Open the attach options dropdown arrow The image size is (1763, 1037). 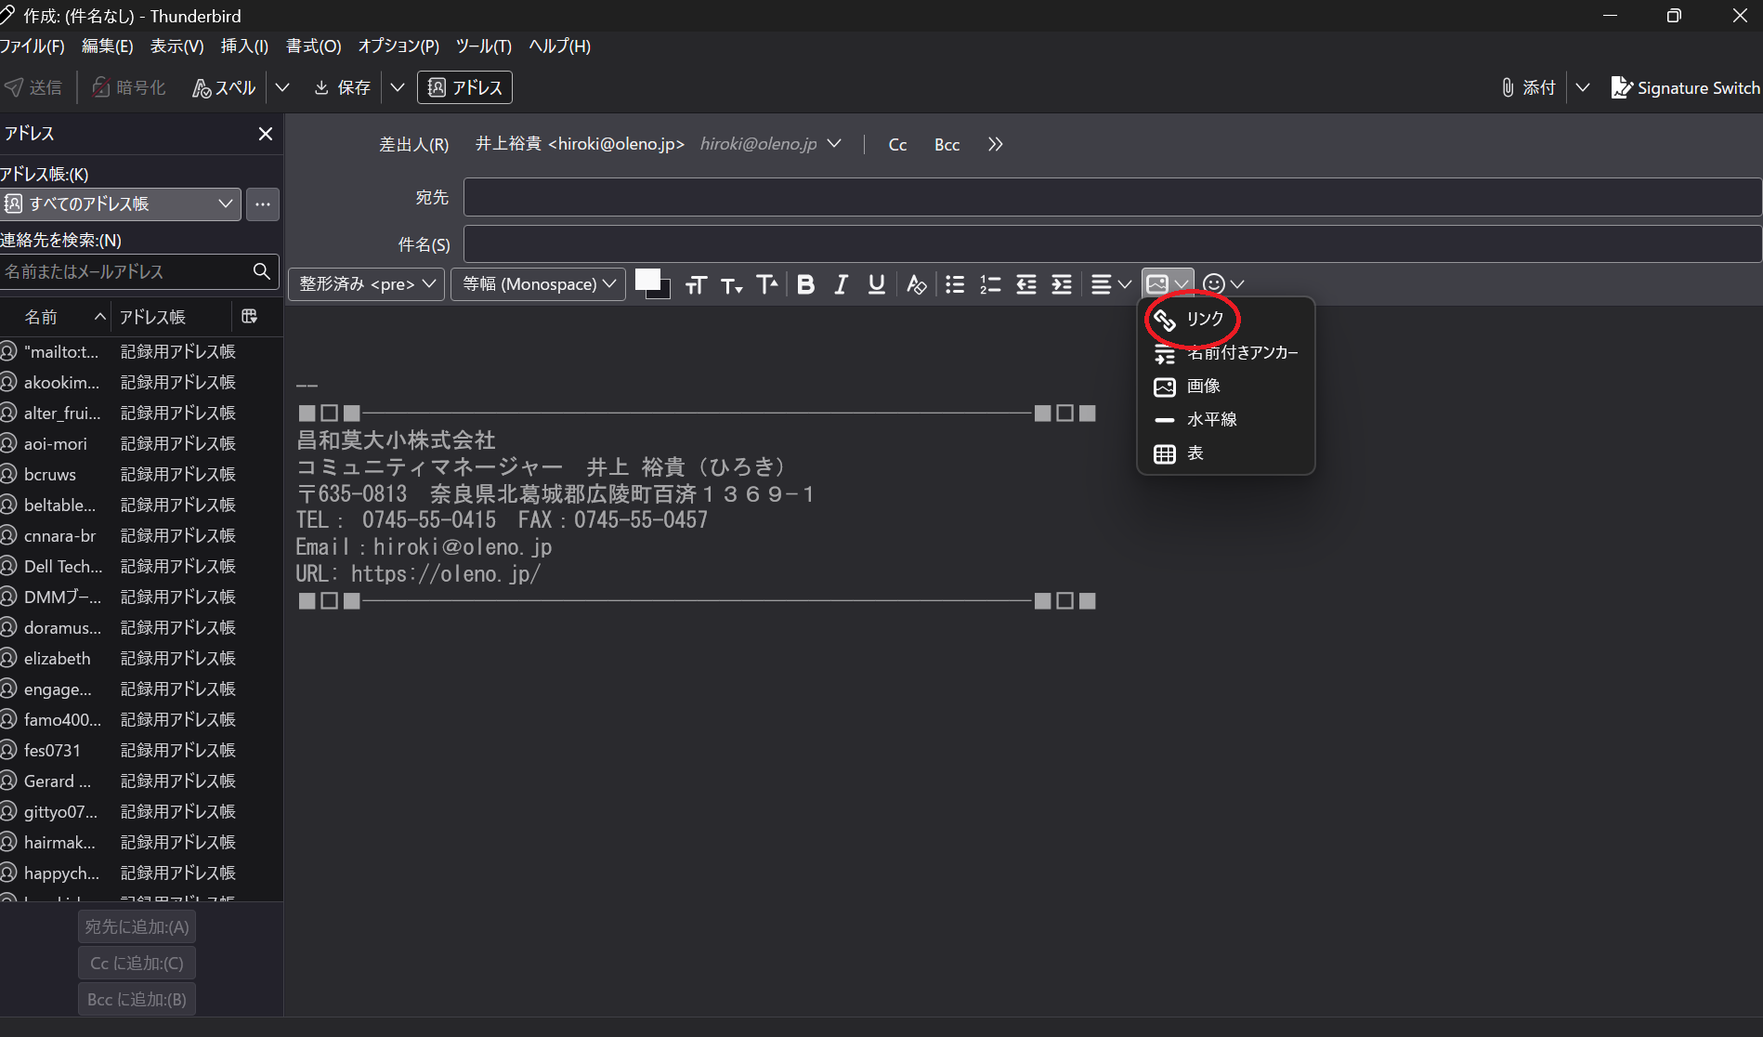pyautogui.click(x=1583, y=87)
